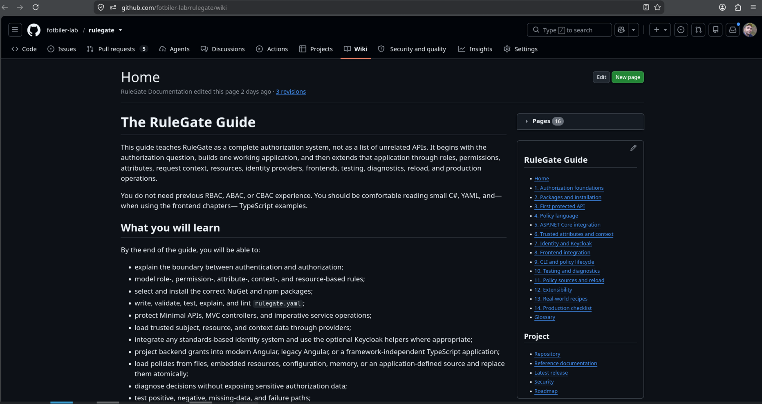Open the Insights tab
Screen dimensions: 762x404
point(475,49)
